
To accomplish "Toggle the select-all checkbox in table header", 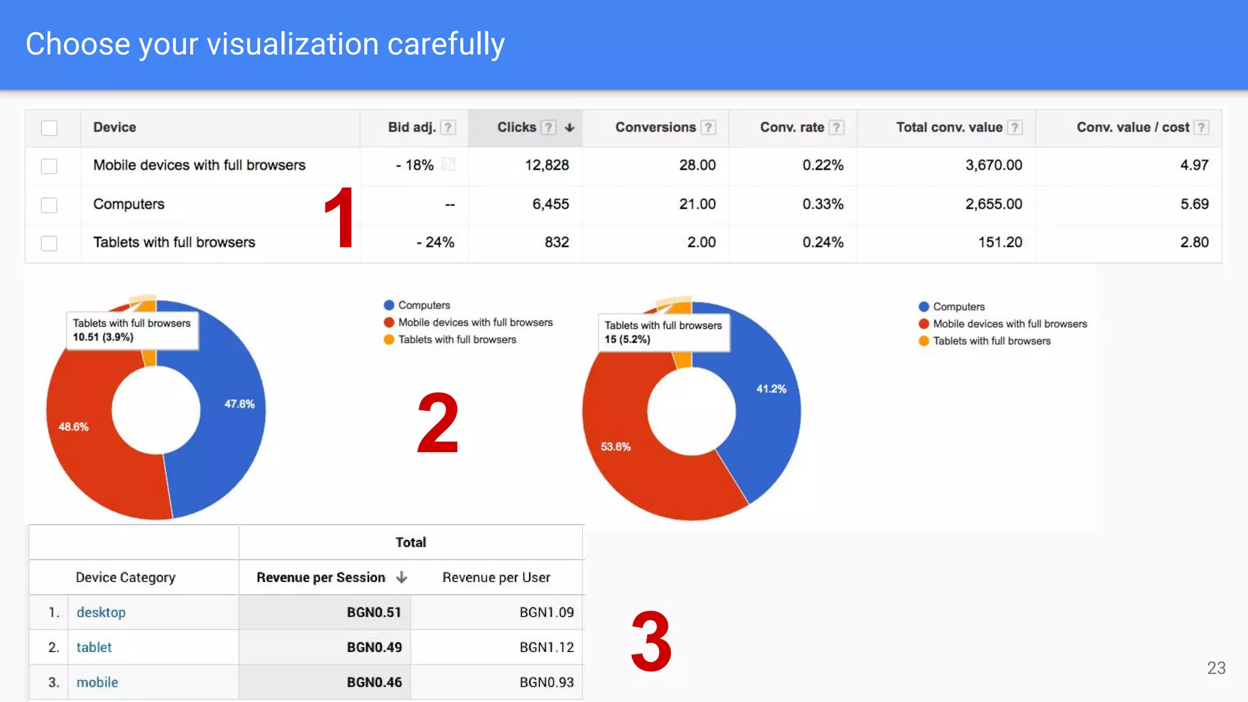I will (x=49, y=128).
